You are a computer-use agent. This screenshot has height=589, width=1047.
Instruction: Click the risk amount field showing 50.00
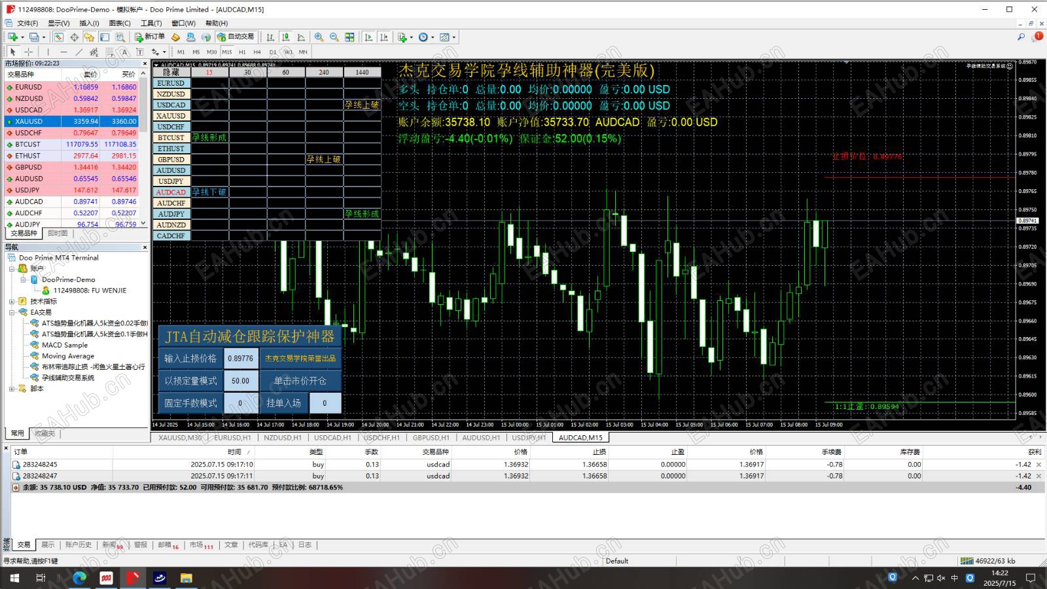click(x=240, y=381)
